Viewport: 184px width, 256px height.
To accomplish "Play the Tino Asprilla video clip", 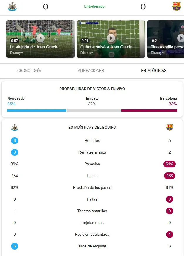I will [x=181, y=38].
